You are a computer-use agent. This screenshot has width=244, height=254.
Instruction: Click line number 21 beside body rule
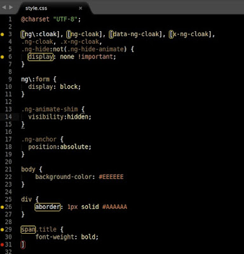[x=8, y=170]
